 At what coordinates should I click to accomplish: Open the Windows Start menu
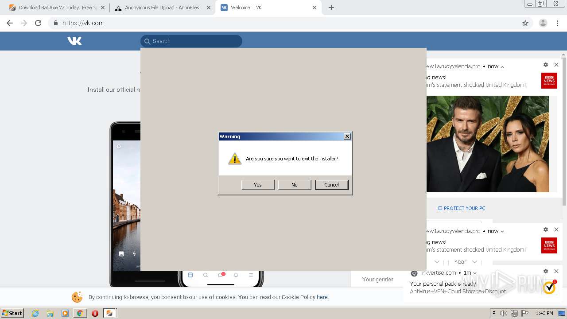(12, 313)
